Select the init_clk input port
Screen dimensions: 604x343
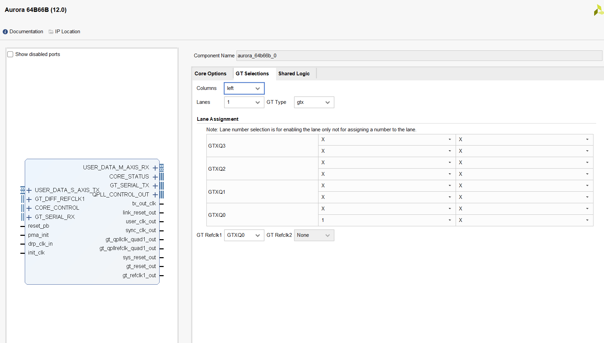click(x=36, y=253)
